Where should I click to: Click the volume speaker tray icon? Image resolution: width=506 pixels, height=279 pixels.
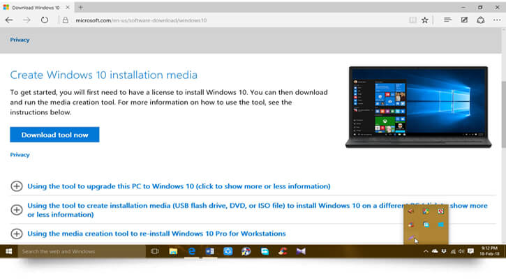pos(461,251)
